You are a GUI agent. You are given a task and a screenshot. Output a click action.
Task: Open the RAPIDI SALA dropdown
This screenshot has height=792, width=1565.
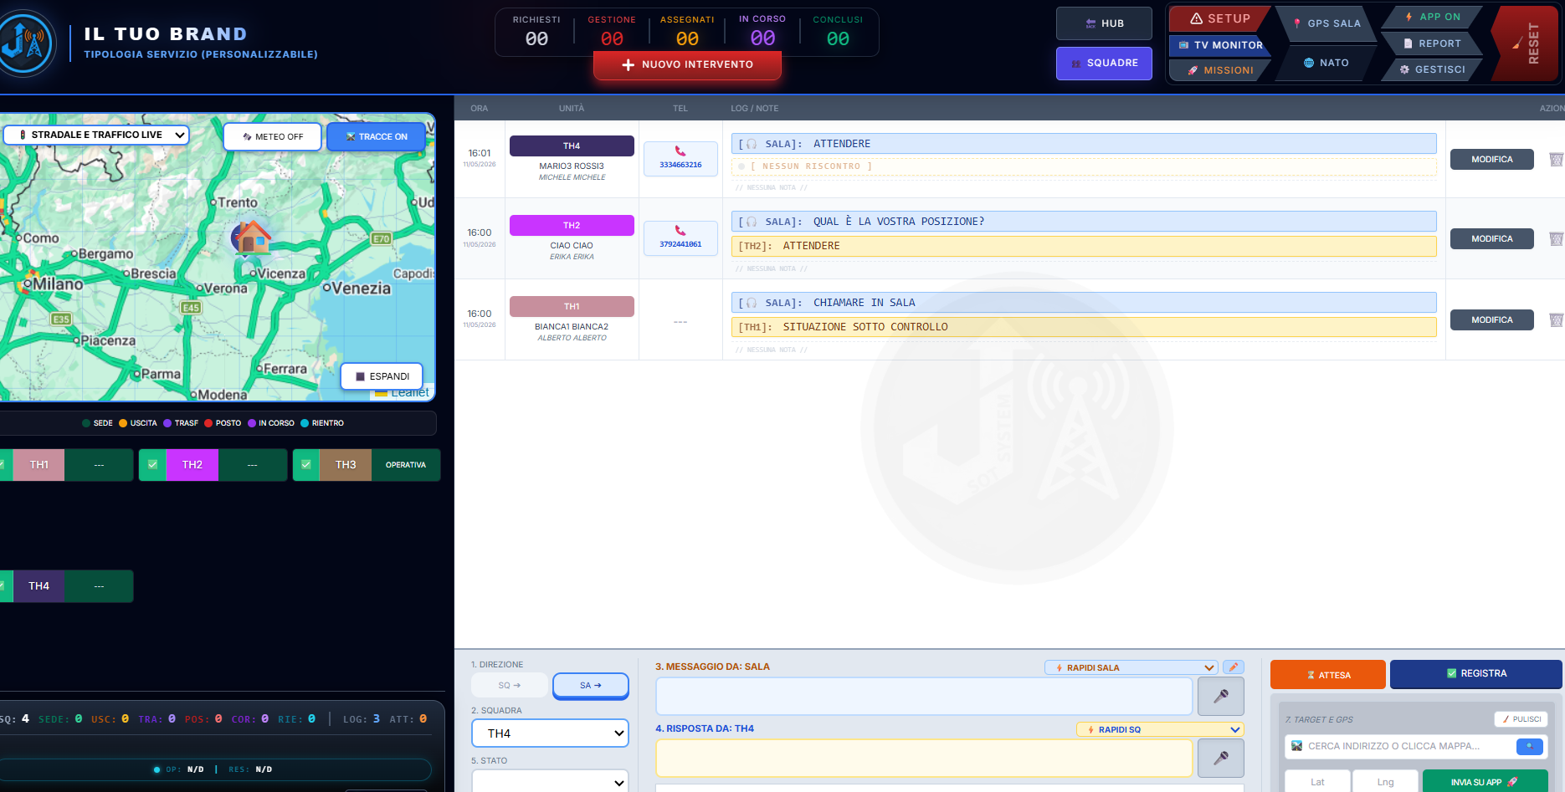(1131, 667)
